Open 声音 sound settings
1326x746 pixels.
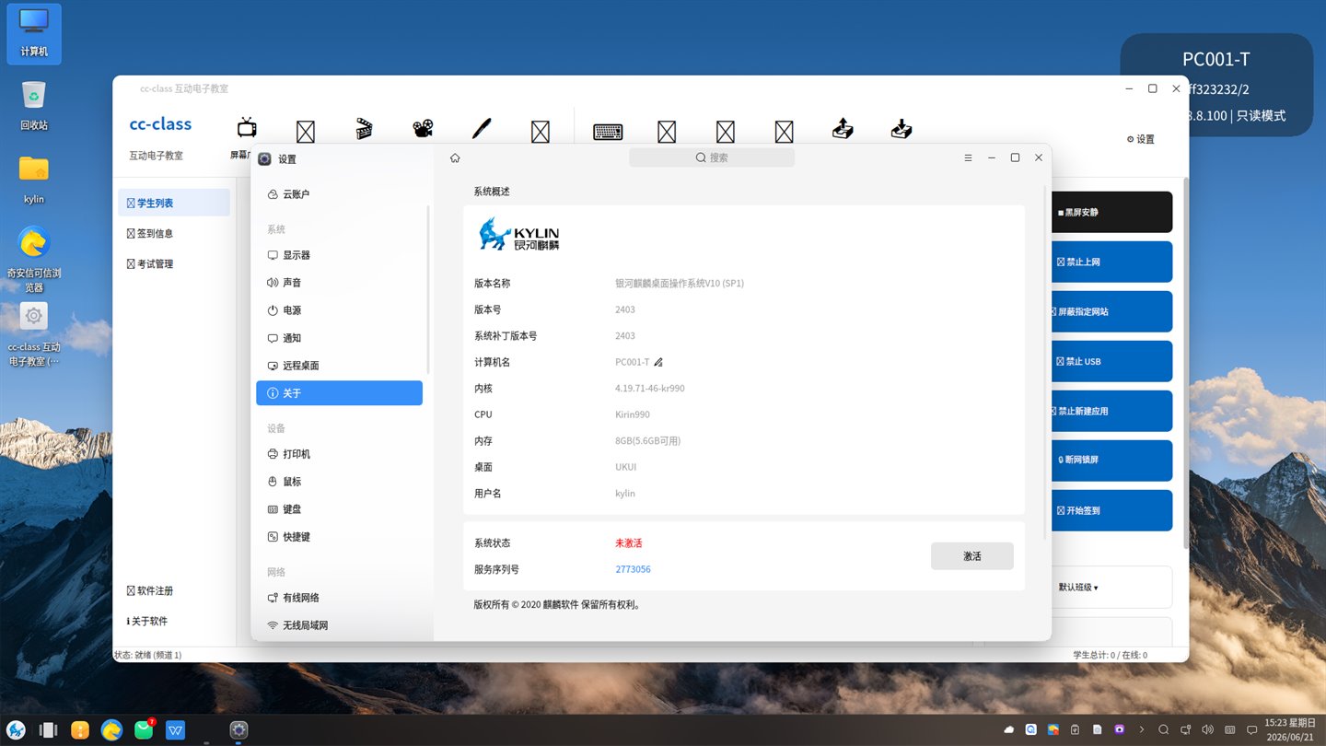coord(339,283)
